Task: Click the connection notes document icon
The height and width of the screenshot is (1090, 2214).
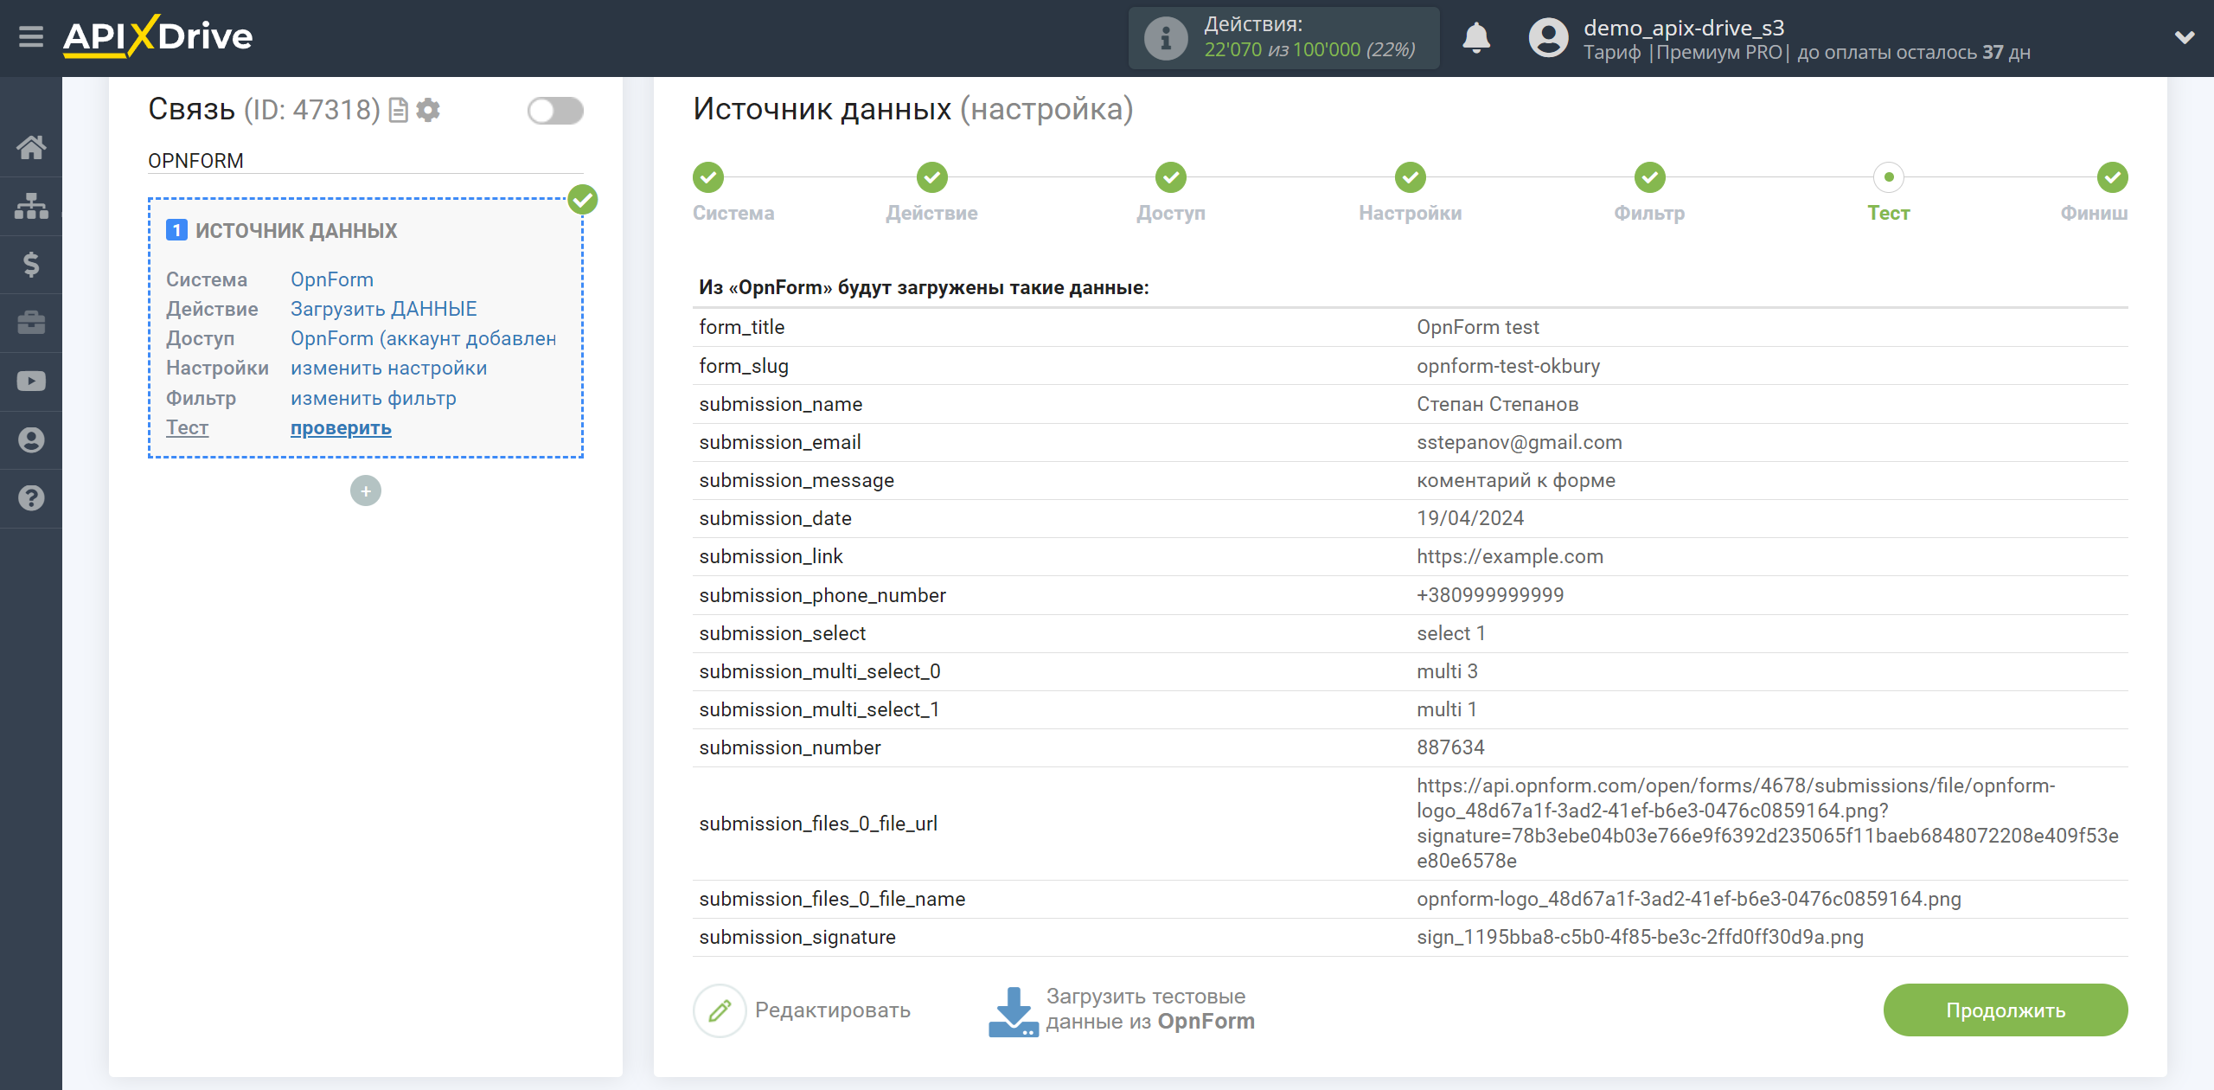Action: click(398, 110)
